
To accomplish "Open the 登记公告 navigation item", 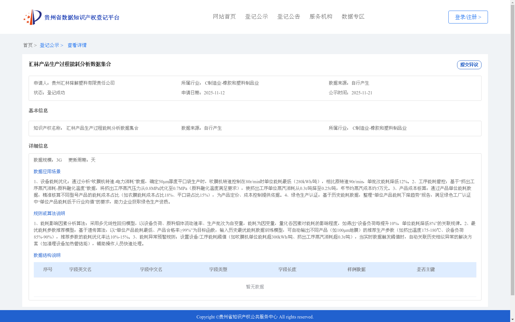I will coord(289,16).
